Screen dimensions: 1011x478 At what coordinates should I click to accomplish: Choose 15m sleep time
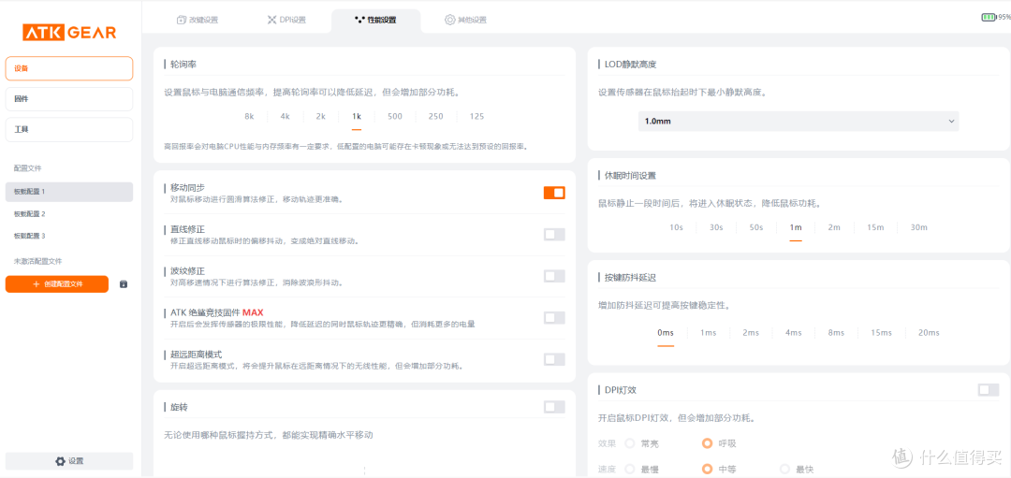pos(875,227)
